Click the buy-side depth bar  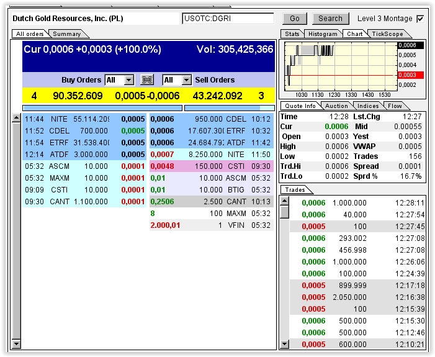(102, 108)
